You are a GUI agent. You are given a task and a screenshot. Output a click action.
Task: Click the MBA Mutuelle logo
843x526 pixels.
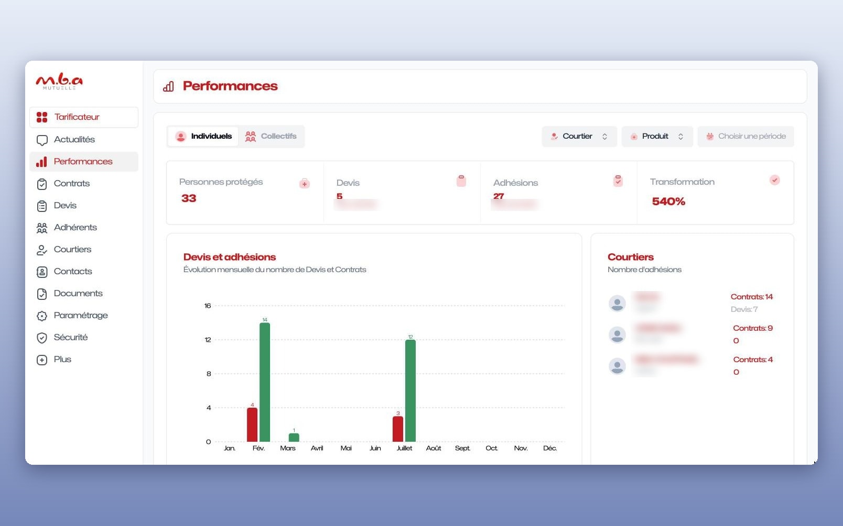pyautogui.click(x=59, y=81)
